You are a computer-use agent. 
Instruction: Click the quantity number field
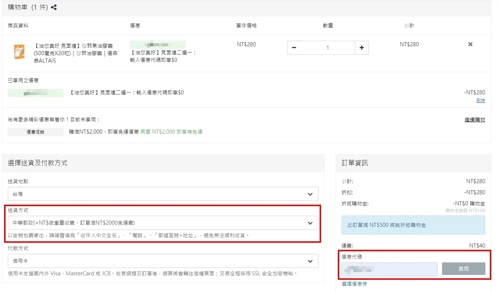pos(327,48)
